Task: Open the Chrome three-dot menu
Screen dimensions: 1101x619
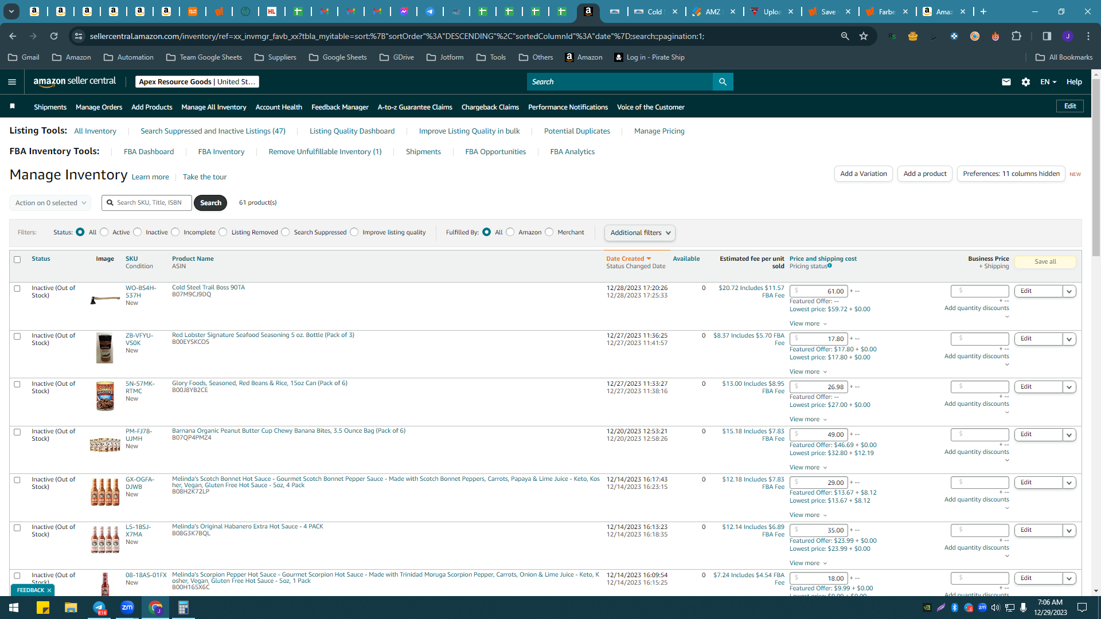Action: pos(1088,36)
